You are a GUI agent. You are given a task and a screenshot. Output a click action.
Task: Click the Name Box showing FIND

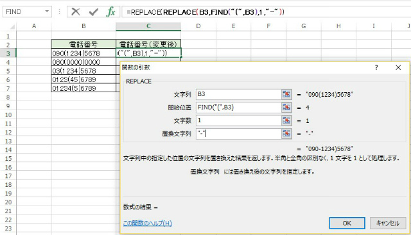point(24,12)
